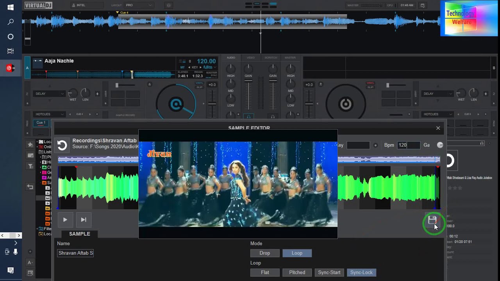
Task: Select deck A indicator
Action: coord(27,68)
